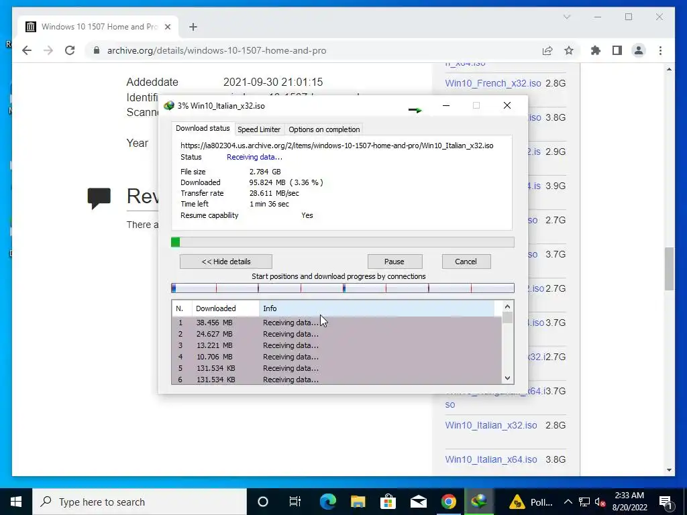
Task: Open the Win10_Italian_x32.iso link on the page
Action: tap(490, 425)
